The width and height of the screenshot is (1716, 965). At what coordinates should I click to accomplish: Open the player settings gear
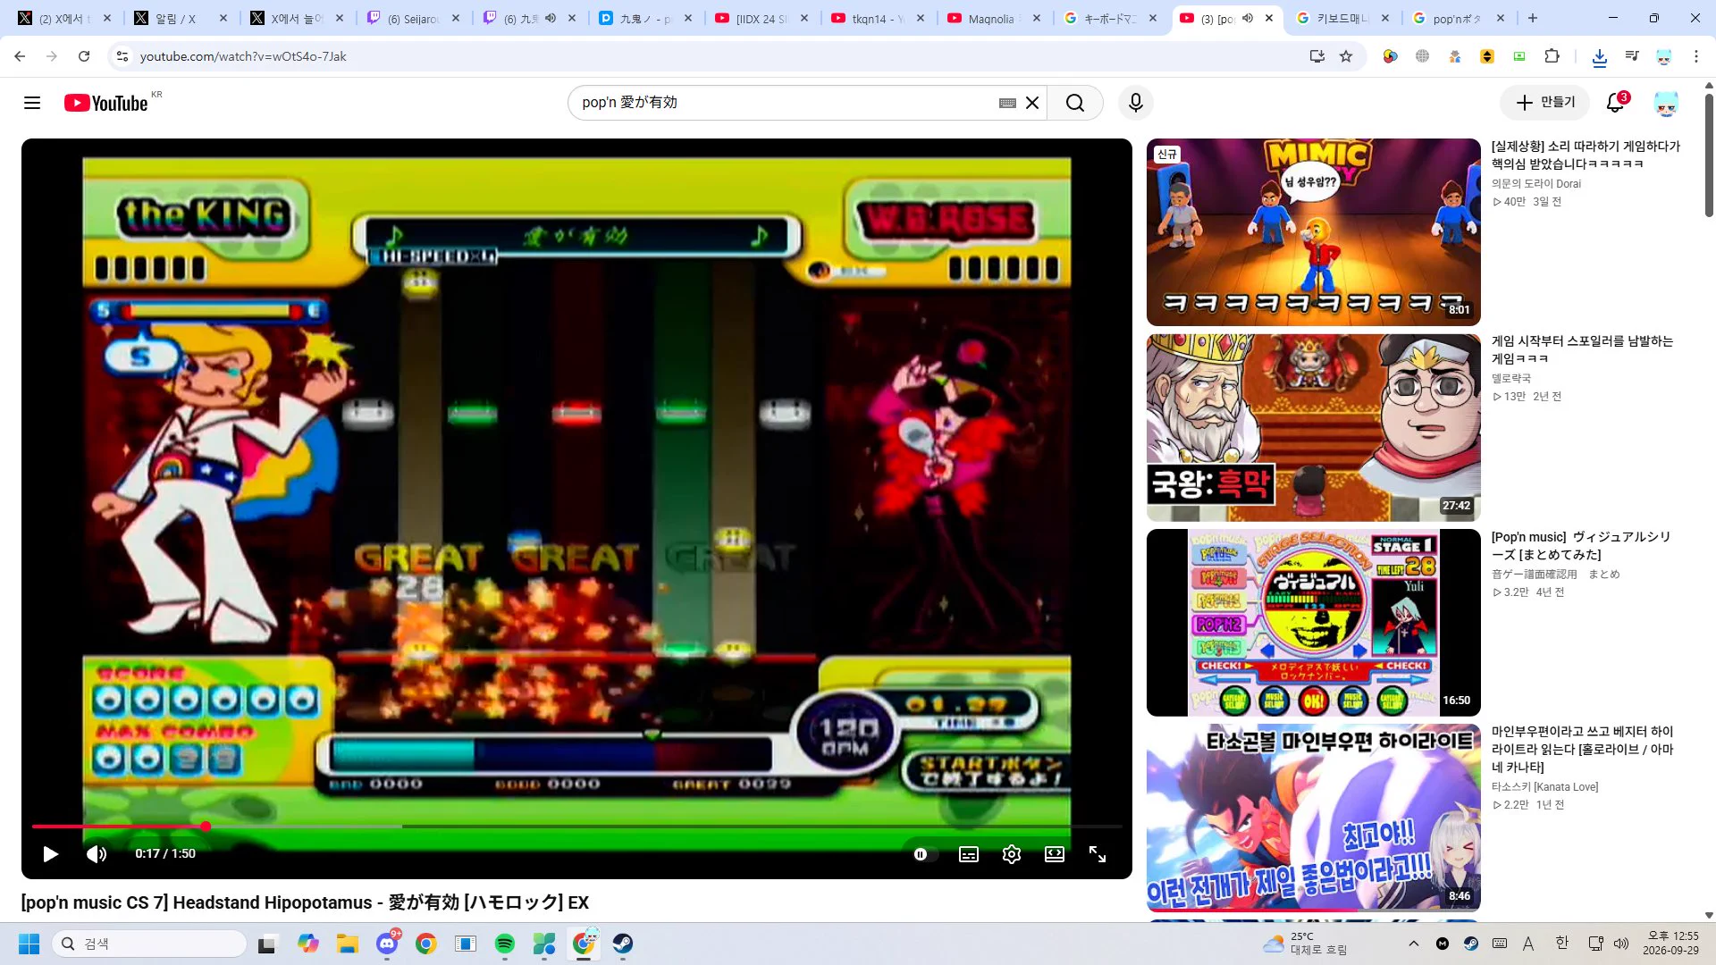pos(1012,854)
